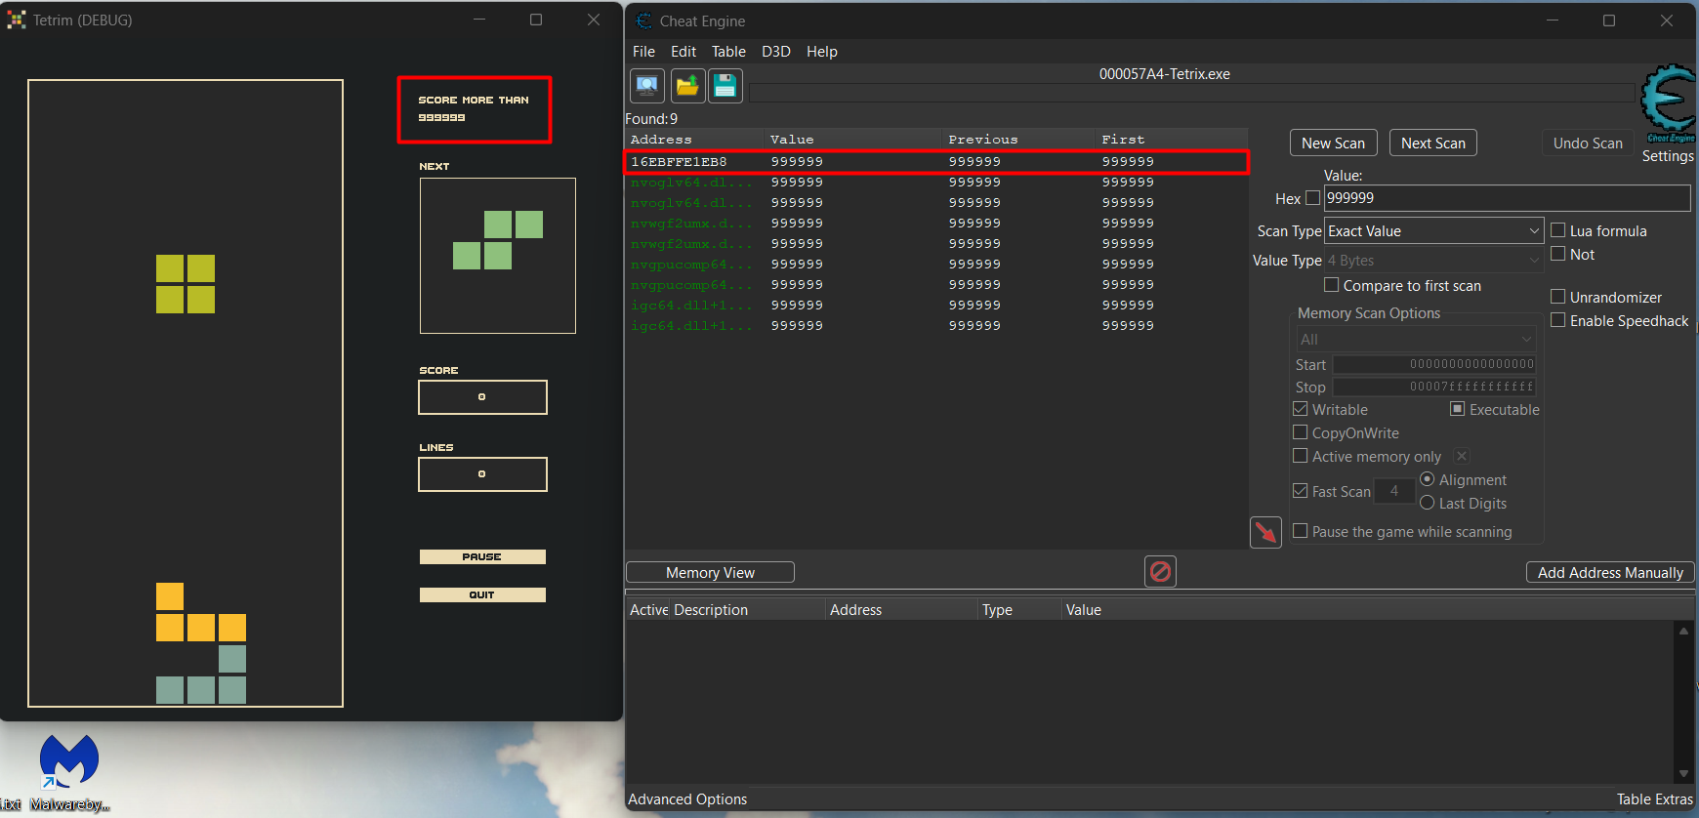The height and width of the screenshot is (818, 1699).
Task: Enable the Lua formula checkbox
Action: click(x=1558, y=230)
